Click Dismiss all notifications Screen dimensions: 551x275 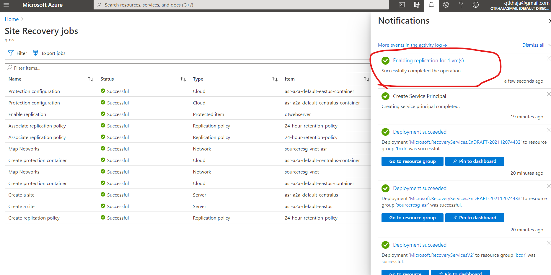533,45
